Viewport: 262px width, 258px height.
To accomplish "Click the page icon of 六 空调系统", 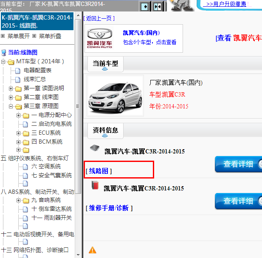I will pyautogui.click(x=25, y=167).
